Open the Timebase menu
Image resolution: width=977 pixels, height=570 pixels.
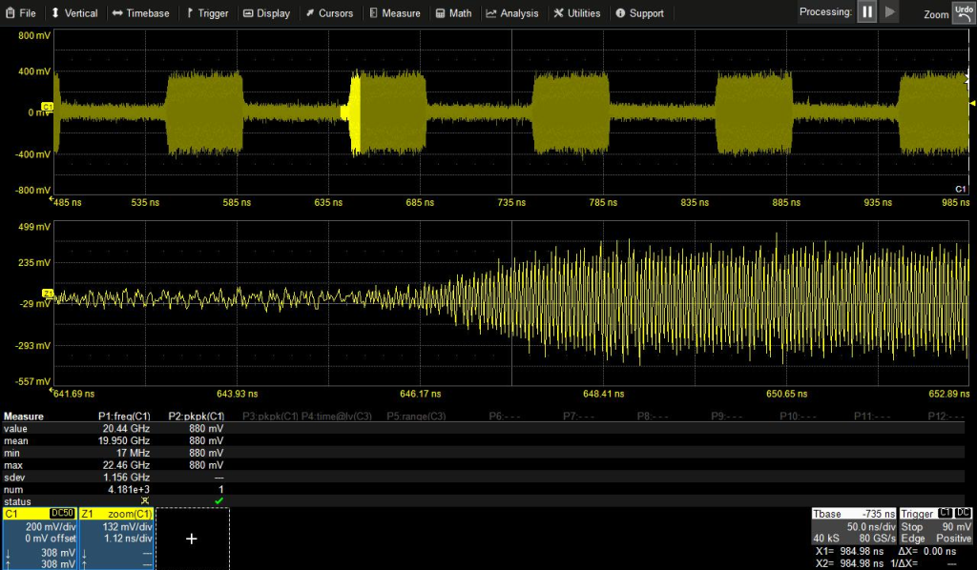141,12
